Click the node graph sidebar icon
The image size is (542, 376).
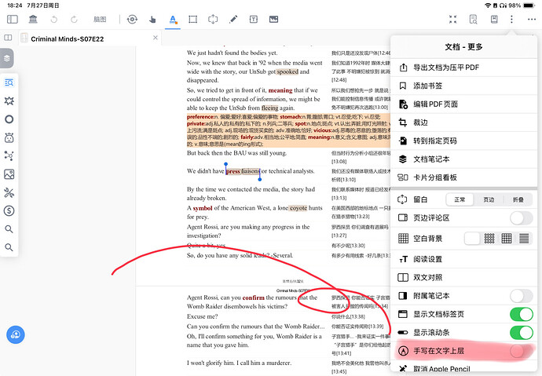[x=9, y=155]
